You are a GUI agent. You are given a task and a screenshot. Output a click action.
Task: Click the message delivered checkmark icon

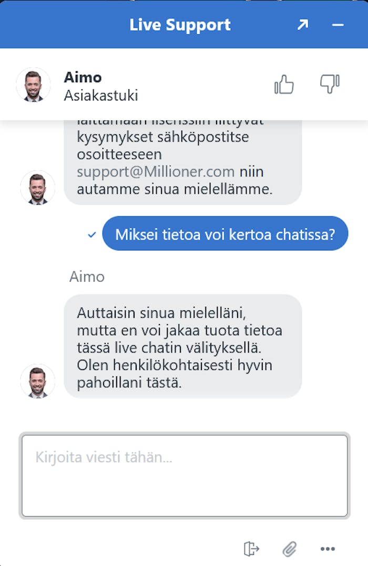coord(92,235)
